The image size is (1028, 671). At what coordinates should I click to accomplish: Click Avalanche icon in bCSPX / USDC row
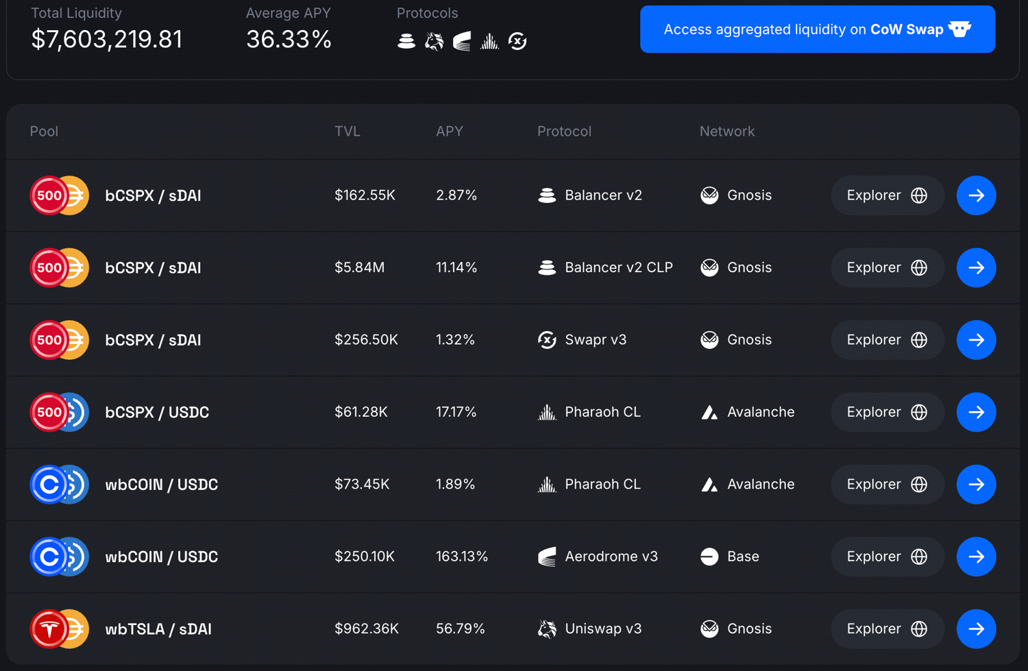pos(709,412)
